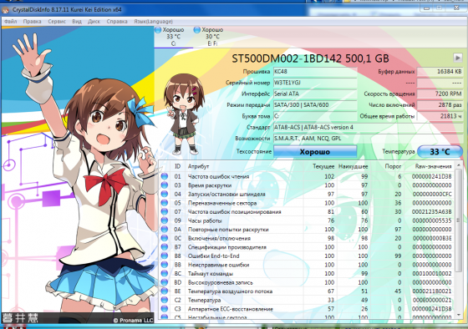Click status orb for attribute 05 row

(165, 203)
